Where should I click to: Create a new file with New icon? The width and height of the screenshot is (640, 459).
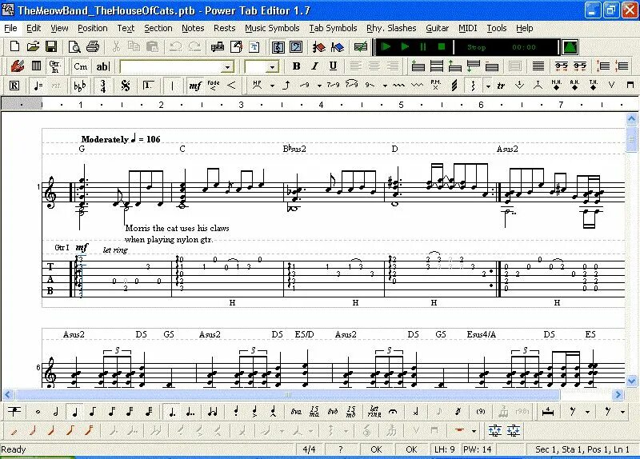(14, 46)
